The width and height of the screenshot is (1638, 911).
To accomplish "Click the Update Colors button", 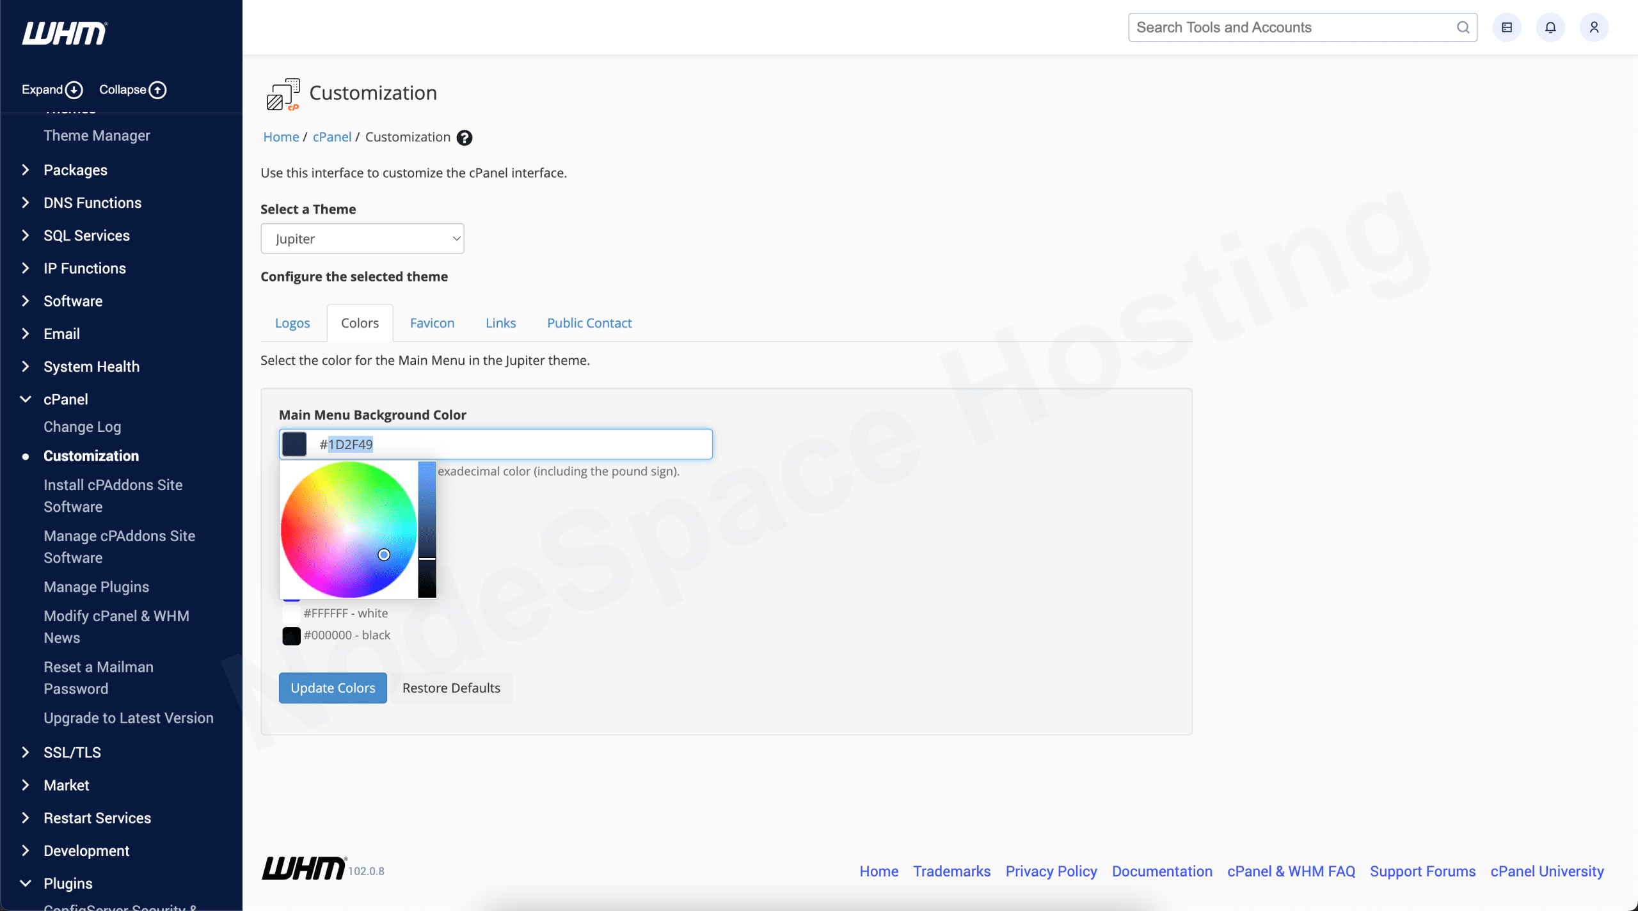I will [x=333, y=688].
